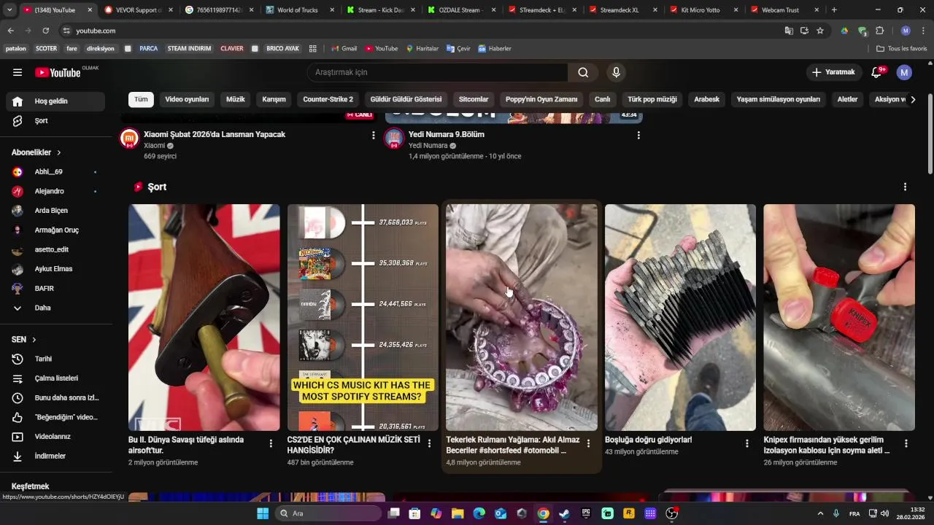Play the CS music kit short thumbnail
This screenshot has width=934, height=525.
tap(363, 317)
